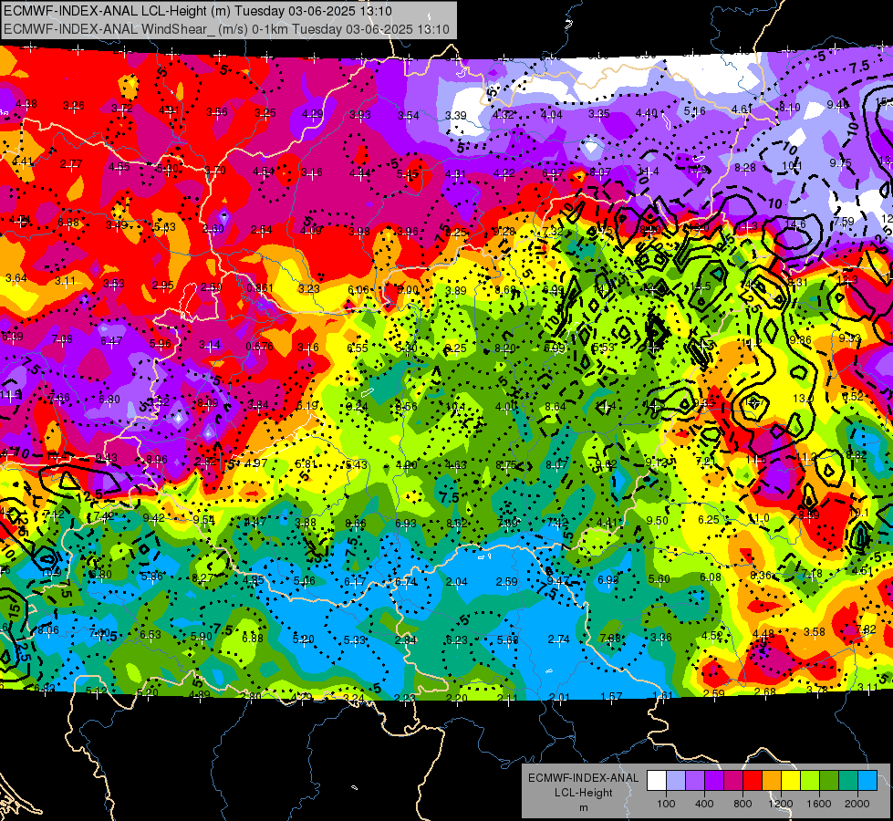
Task: Click the red legend swatch
Action: pos(753,781)
